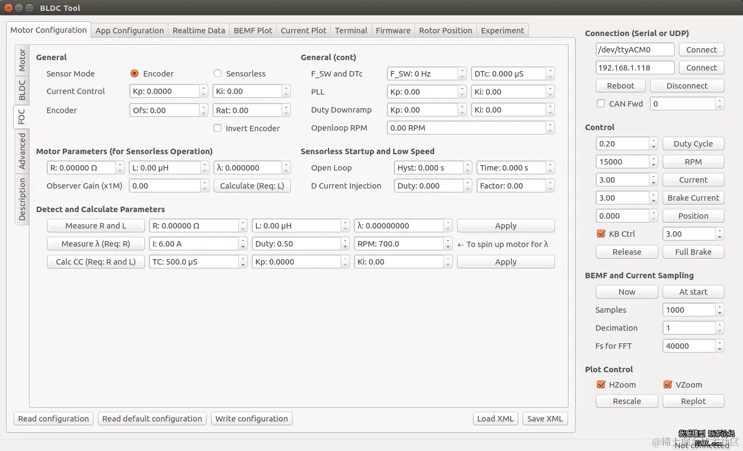
Task: Click the Calc CC (Req: R and L) button
Action: click(96, 262)
